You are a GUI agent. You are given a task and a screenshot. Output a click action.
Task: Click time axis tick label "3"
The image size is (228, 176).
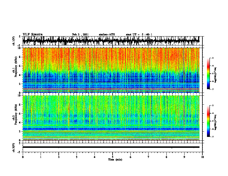77,157
